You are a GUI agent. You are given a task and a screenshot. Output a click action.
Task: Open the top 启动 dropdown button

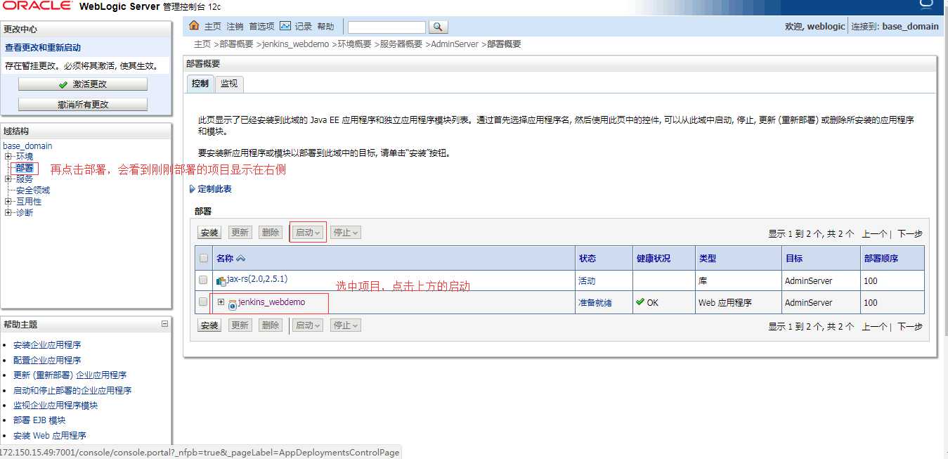click(x=308, y=232)
